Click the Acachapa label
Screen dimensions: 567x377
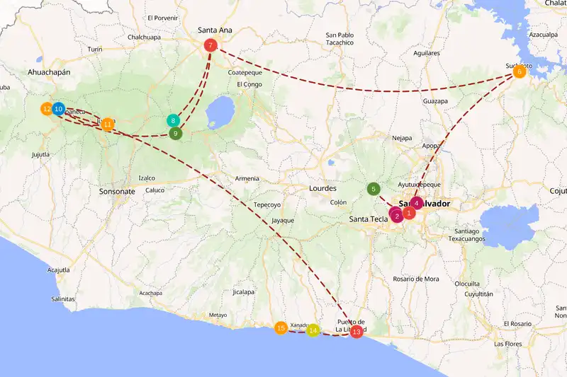pos(151,294)
